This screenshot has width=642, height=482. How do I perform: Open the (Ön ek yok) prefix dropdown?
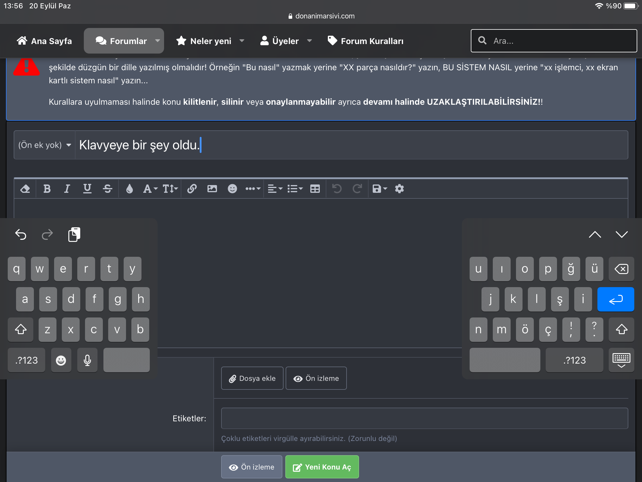(45, 145)
